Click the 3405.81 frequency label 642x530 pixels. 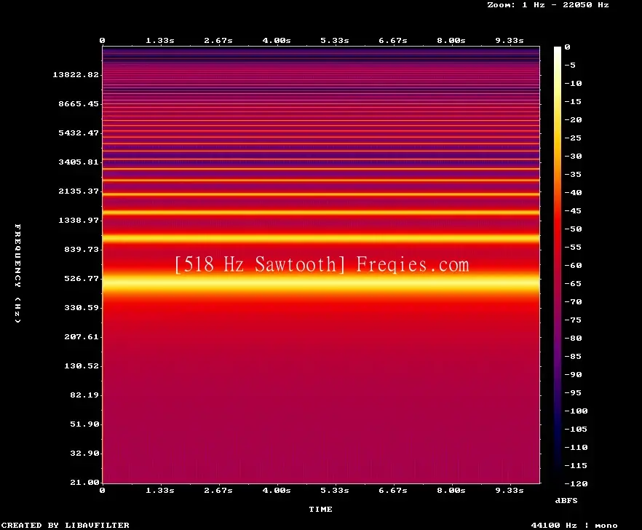click(x=79, y=162)
